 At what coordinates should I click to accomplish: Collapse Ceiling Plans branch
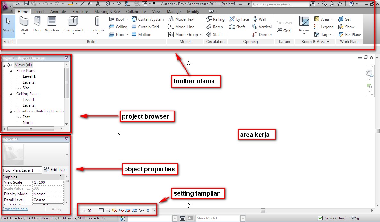[x=11, y=94]
